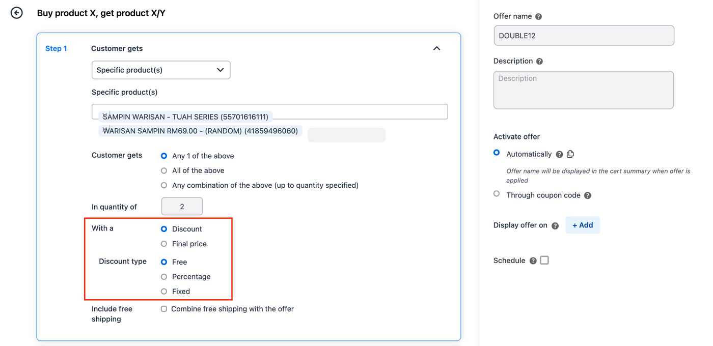Viewport: 713px width, 346px height.
Task: Click help icon next to Display offer on
Action: coord(555,226)
